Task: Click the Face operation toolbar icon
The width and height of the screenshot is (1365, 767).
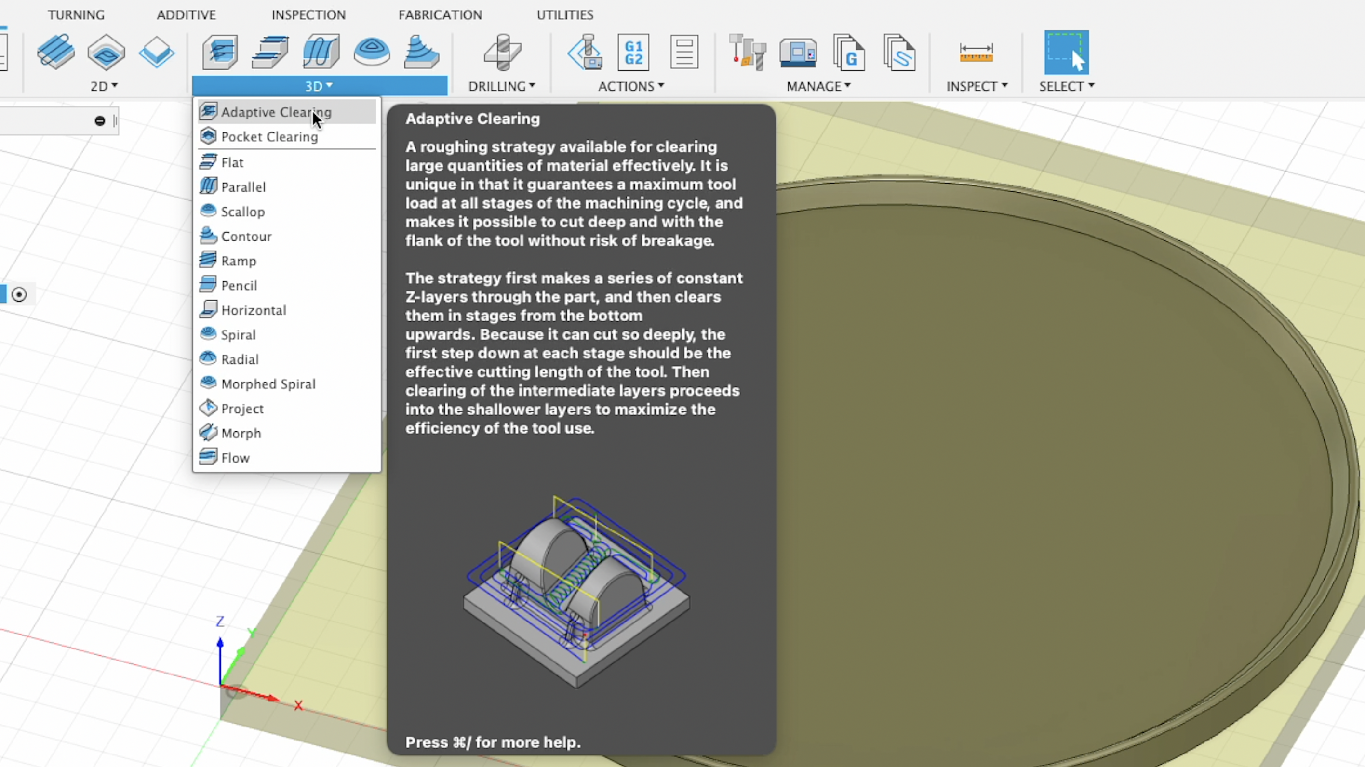Action: pyautogui.click(x=156, y=52)
